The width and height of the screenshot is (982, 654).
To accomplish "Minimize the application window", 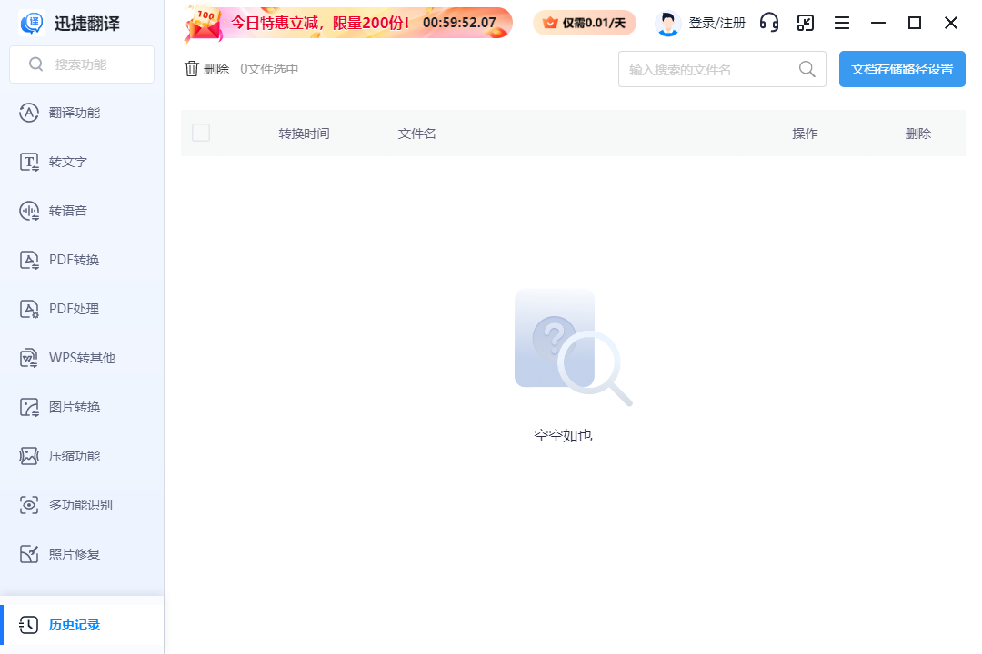I will (x=878, y=23).
